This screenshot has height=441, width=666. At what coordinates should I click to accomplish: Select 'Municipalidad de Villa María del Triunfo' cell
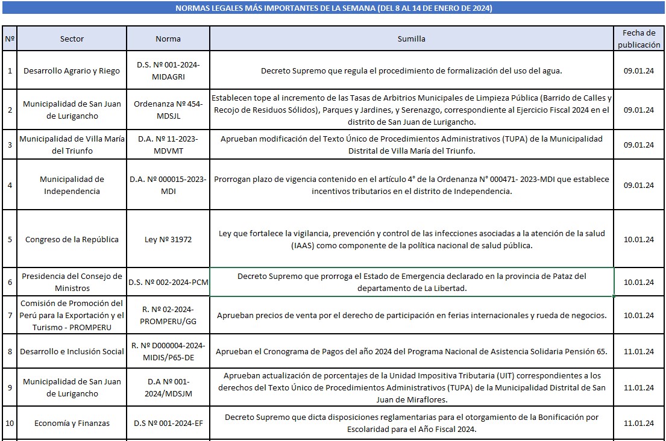(x=72, y=145)
